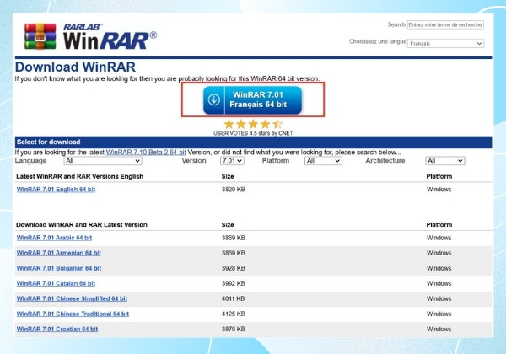Open WinRAR 7.10 Beta 2 64 bit link
This screenshot has height=354, width=506.
146,153
